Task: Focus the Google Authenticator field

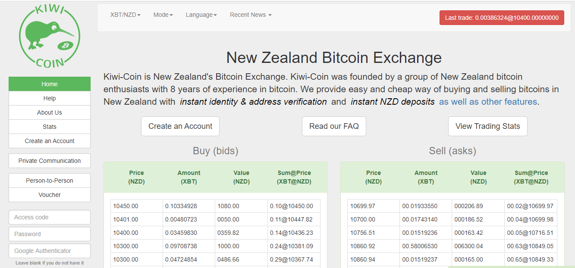Action: [x=50, y=251]
